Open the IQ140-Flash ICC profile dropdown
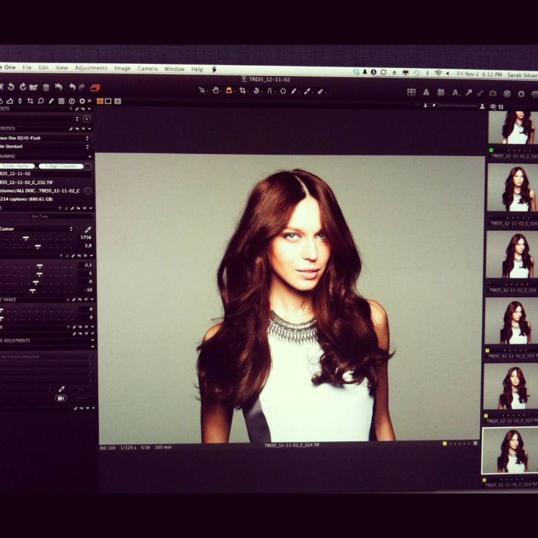The height and width of the screenshot is (538, 538). point(44,138)
